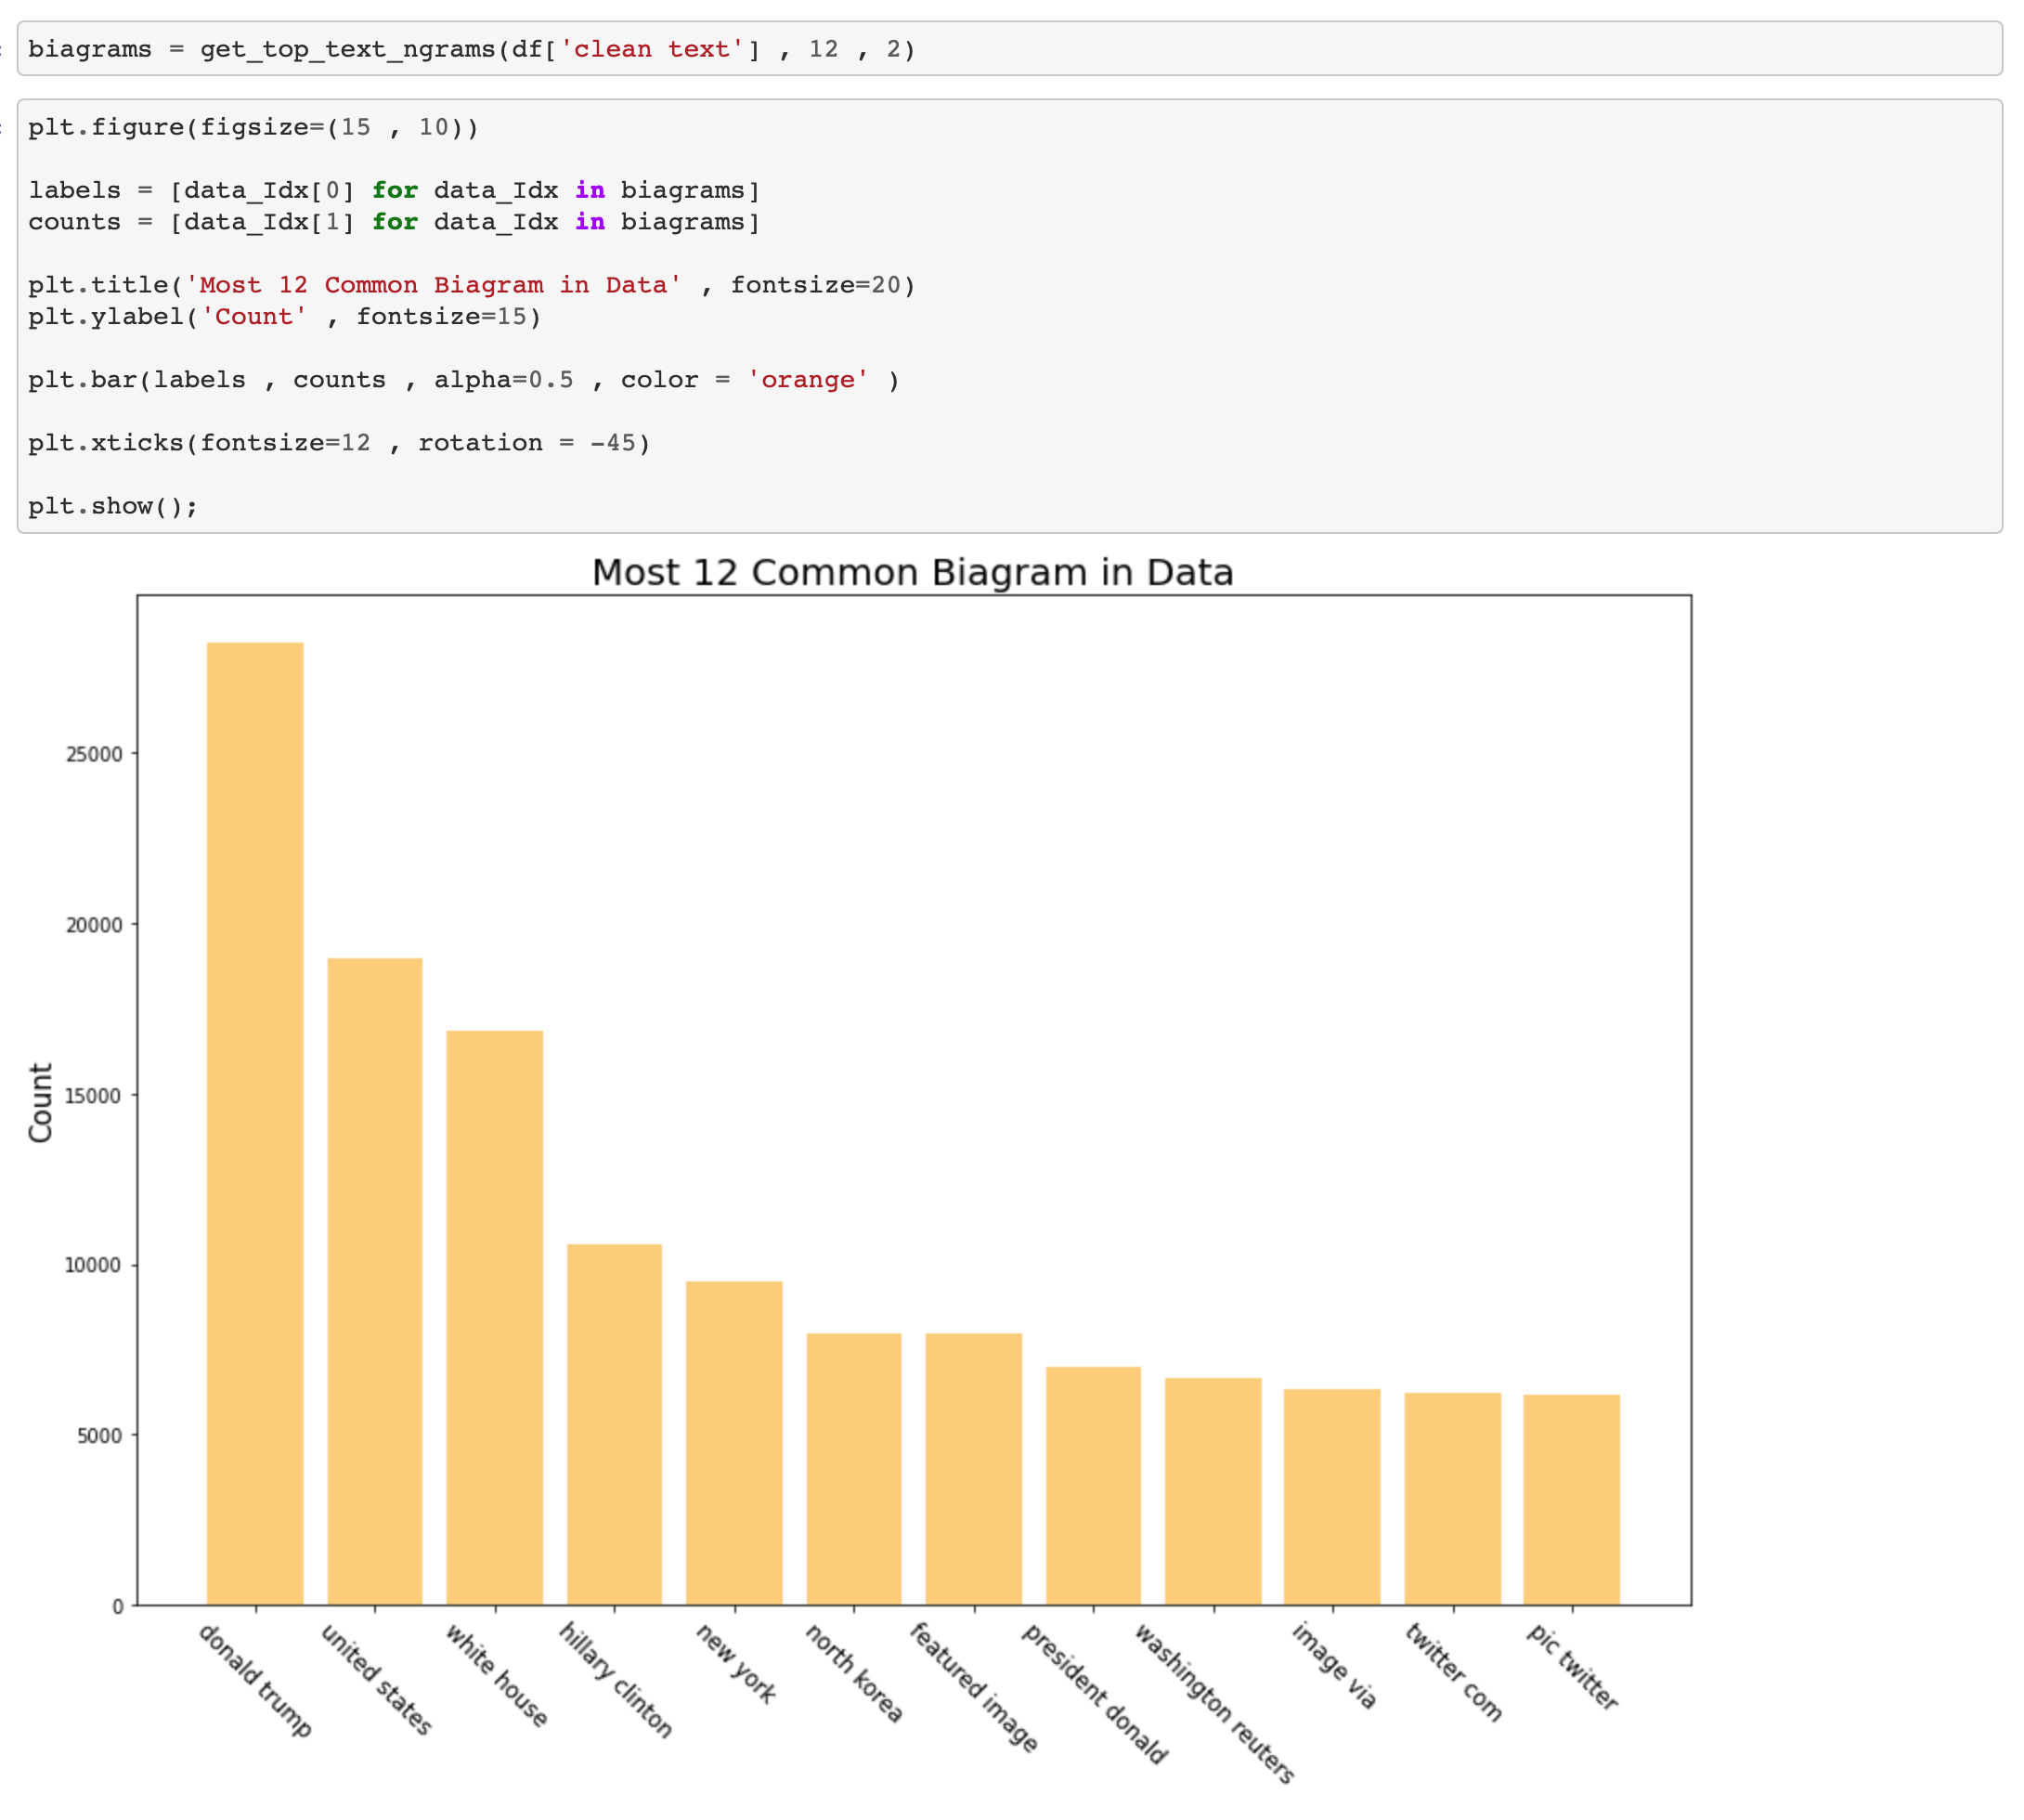The width and height of the screenshot is (2024, 1820).
Task: Click the twitter com x-axis label
Action: (1453, 1672)
